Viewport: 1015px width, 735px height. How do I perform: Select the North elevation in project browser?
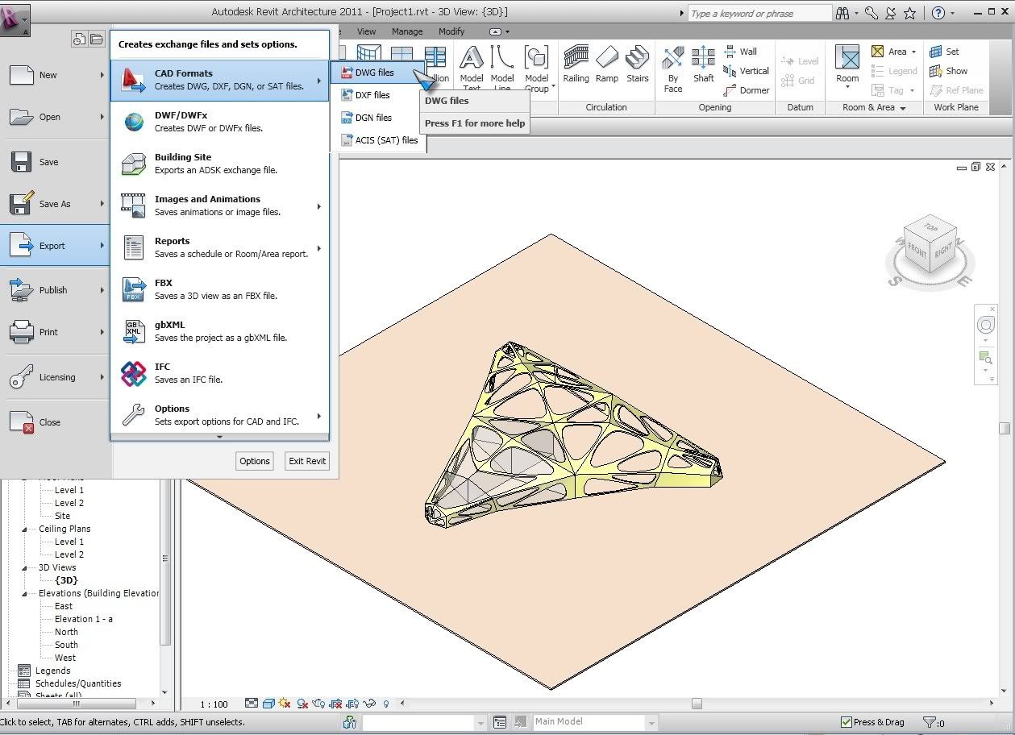click(x=66, y=632)
